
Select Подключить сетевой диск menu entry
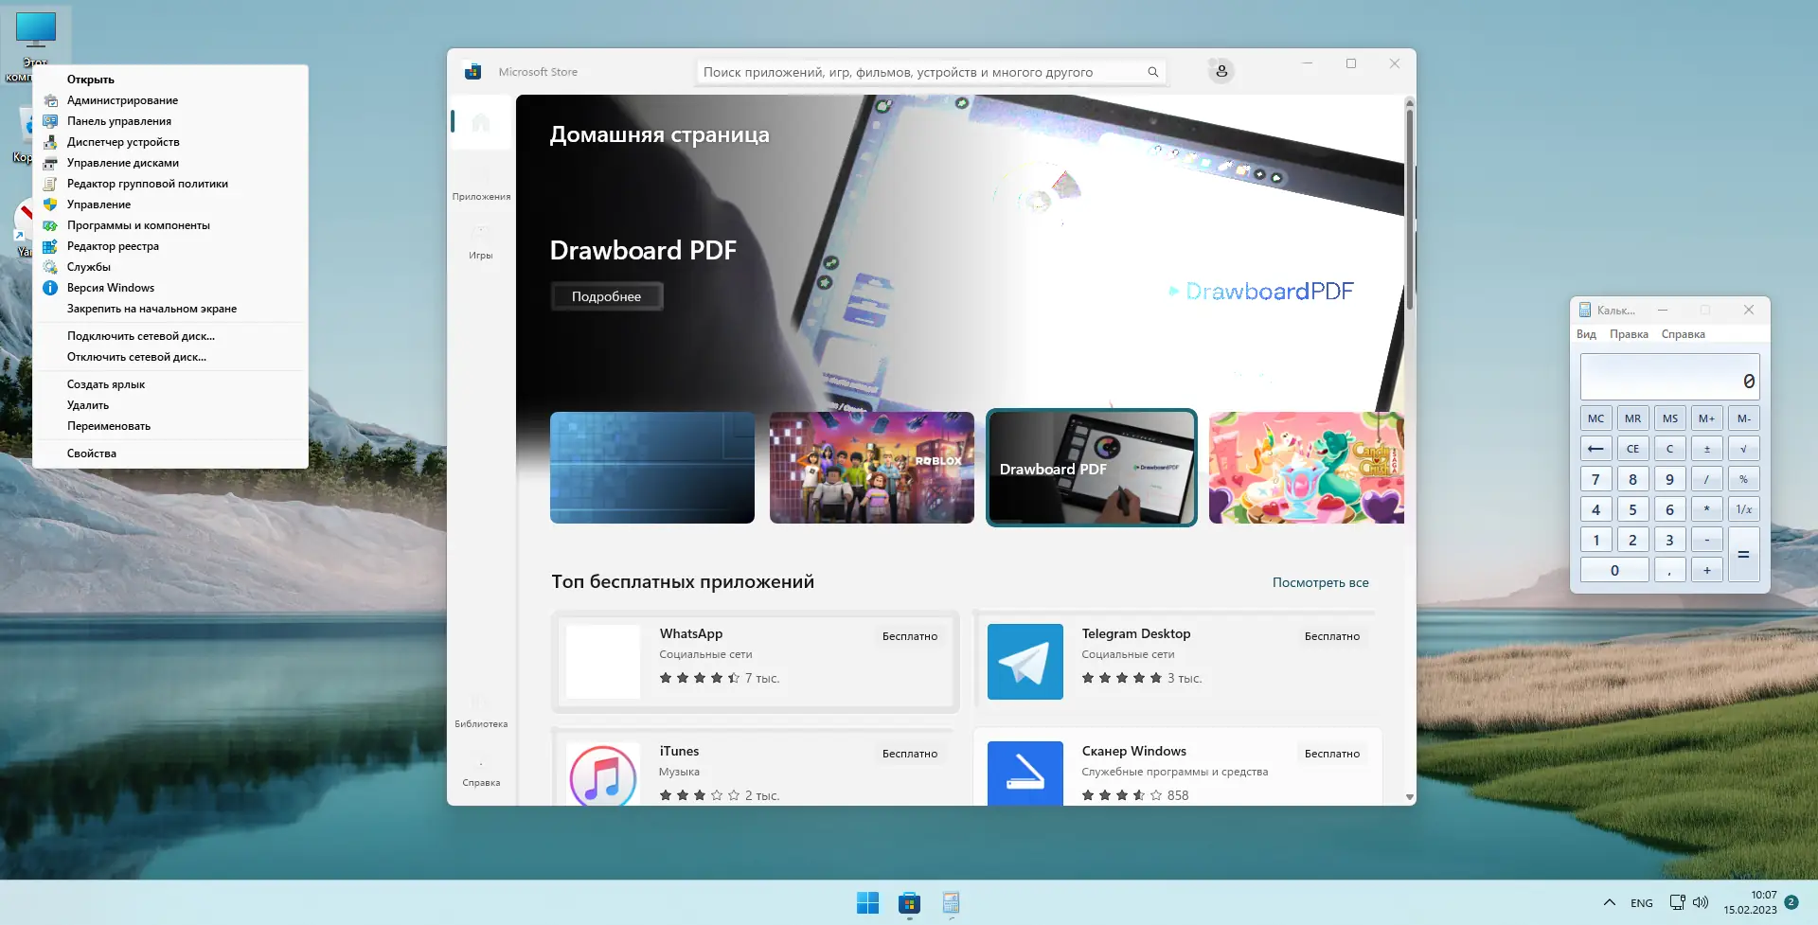[170, 336]
